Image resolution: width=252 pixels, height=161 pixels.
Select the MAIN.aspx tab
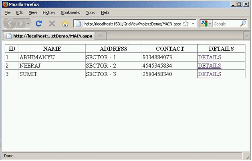click(49, 36)
